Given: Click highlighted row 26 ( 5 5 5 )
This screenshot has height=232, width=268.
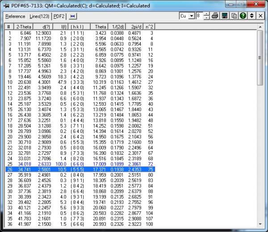Looking at the screenshot, I should [80, 170].
